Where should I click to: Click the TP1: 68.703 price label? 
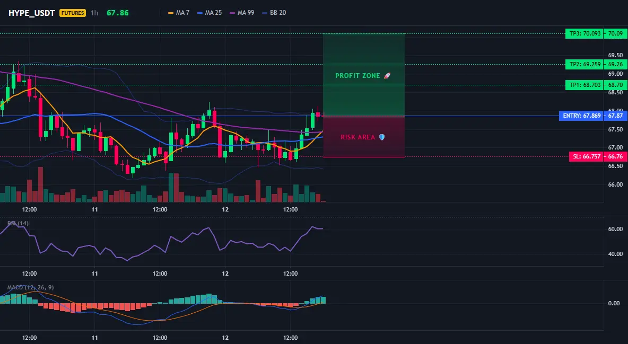pyautogui.click(x=585, y=85)
